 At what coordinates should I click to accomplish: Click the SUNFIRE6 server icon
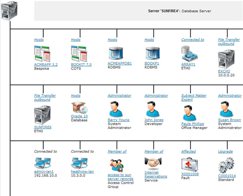[x=42, y=115]
